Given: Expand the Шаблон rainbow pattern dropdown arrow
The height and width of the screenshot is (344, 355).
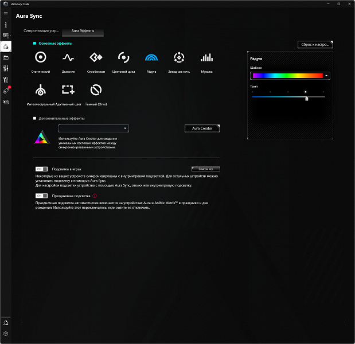Looking at the screenshot, I should [x=326, y=76].
